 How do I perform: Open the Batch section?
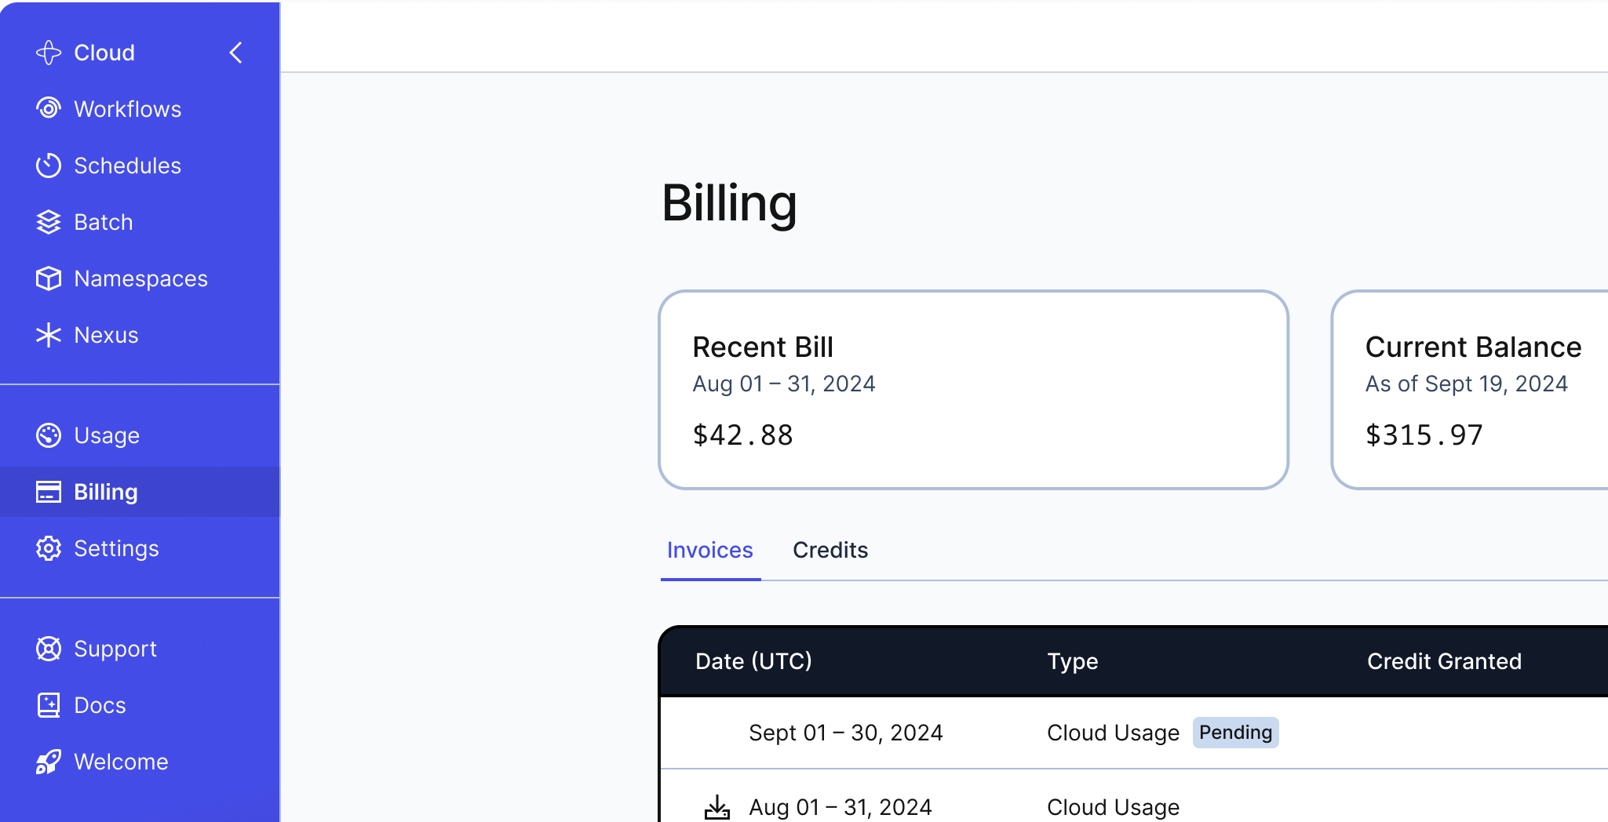[x=103, y=222]
